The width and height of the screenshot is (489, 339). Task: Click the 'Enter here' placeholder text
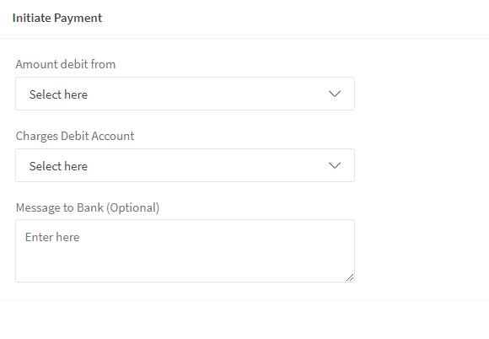pos(52,237)
